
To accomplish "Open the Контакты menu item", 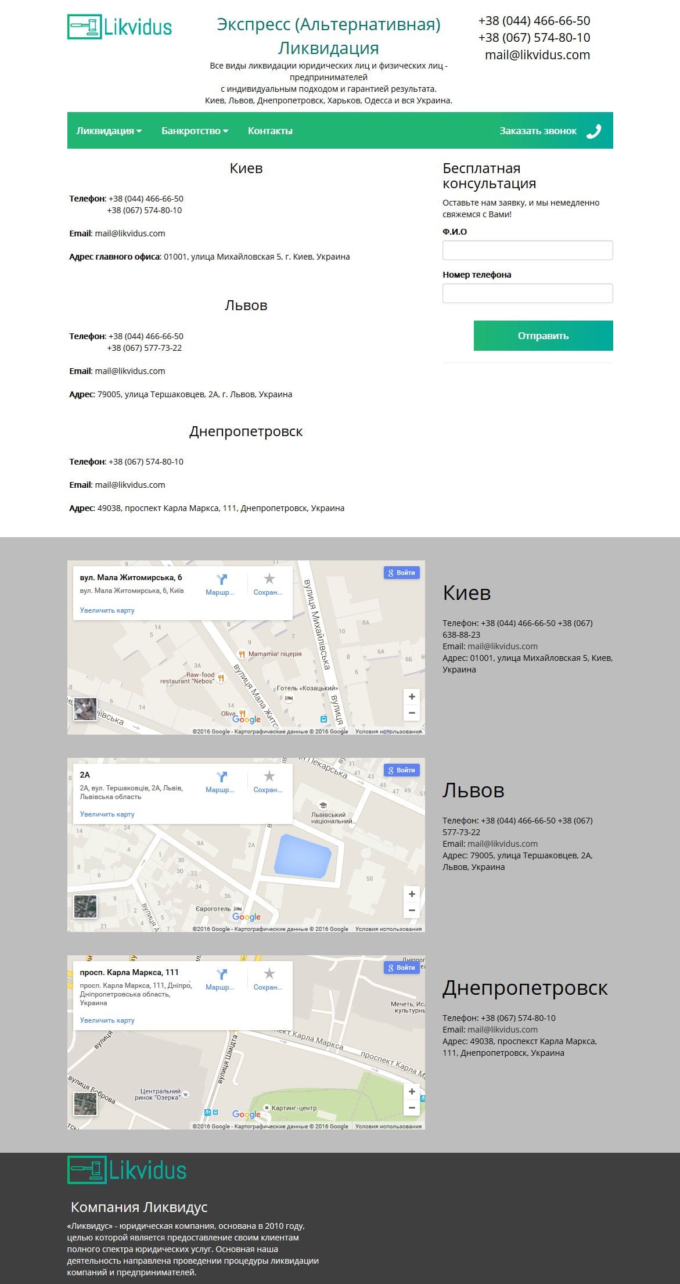I will coord(270,131).
